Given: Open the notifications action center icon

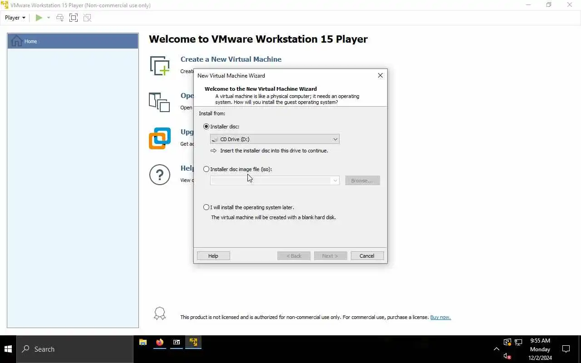Looking at the screenshot, I should 566,349.
